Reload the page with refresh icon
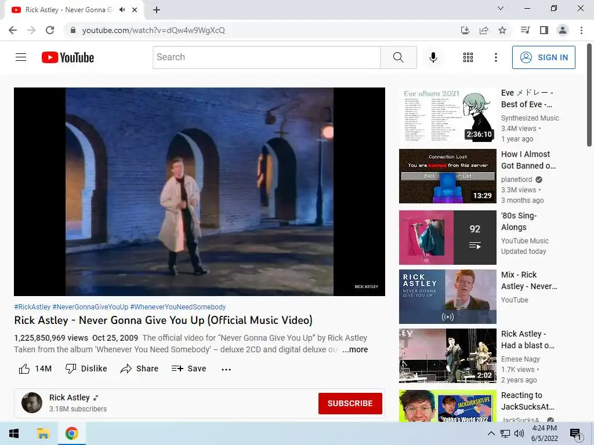 point(50,30)
